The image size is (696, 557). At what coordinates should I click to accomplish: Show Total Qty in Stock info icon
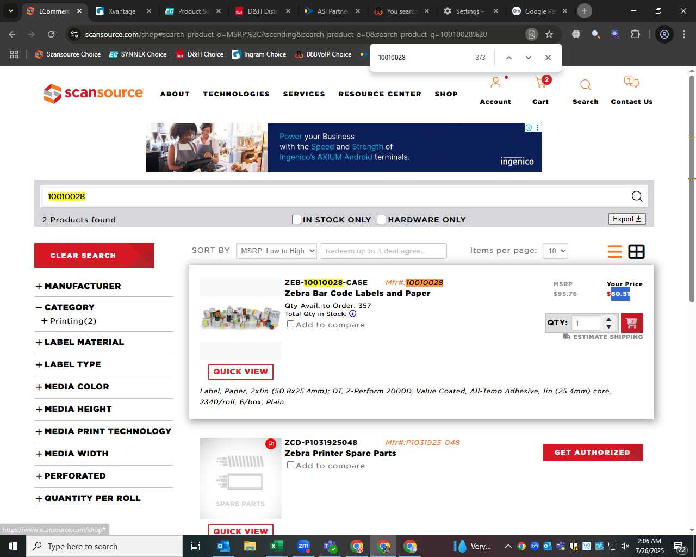tap(352, 314)
